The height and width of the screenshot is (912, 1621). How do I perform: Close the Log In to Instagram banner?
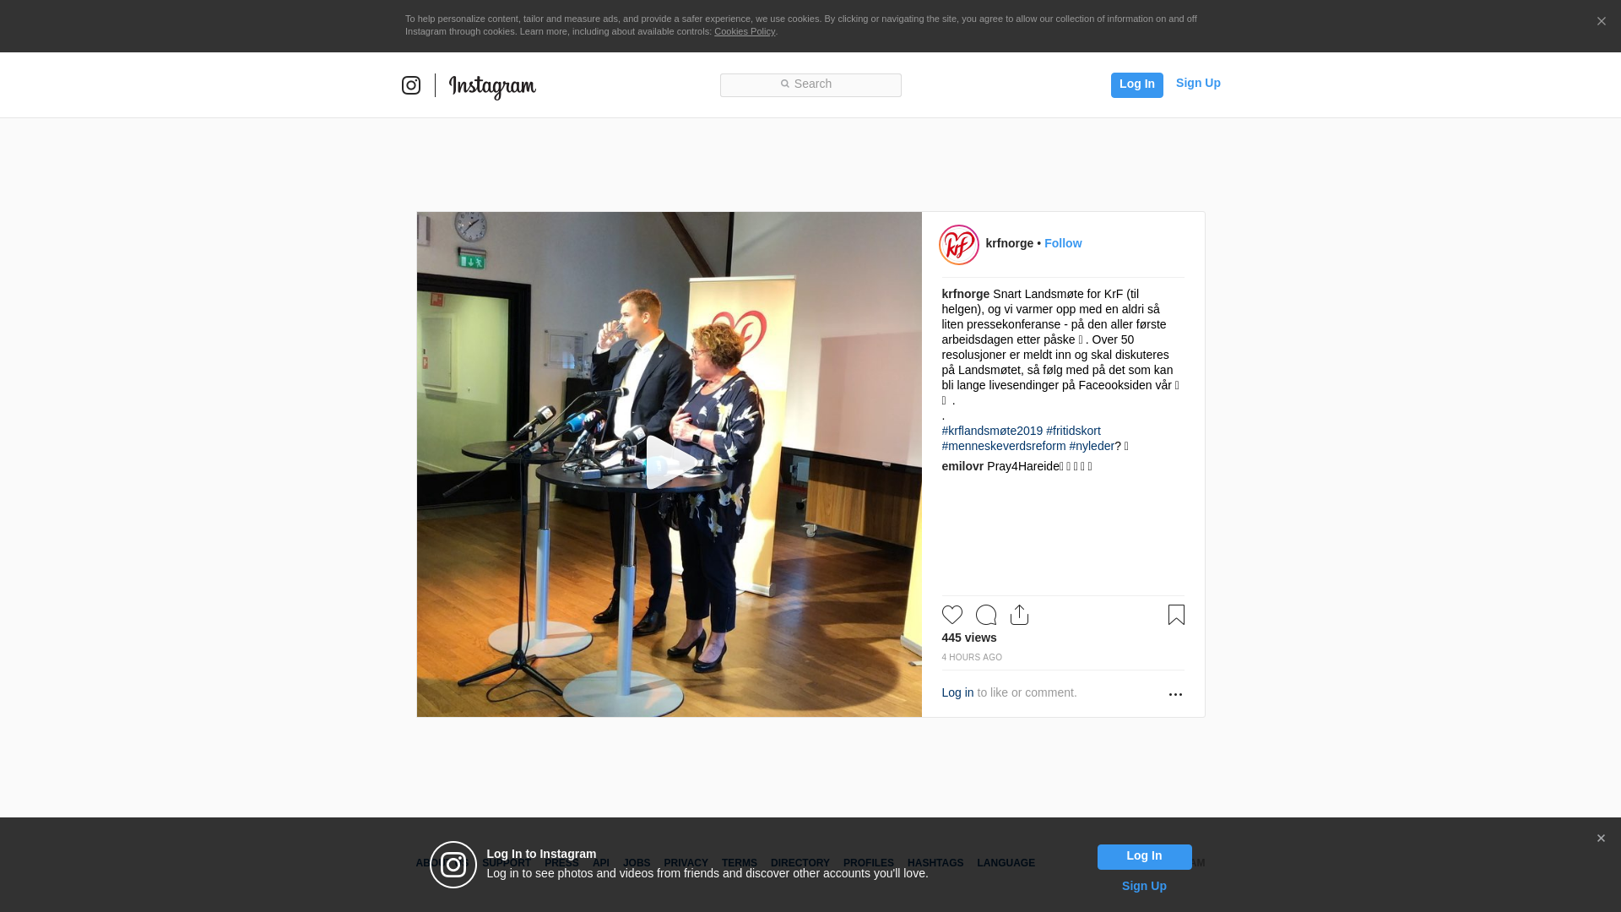tap(1601, 839)
